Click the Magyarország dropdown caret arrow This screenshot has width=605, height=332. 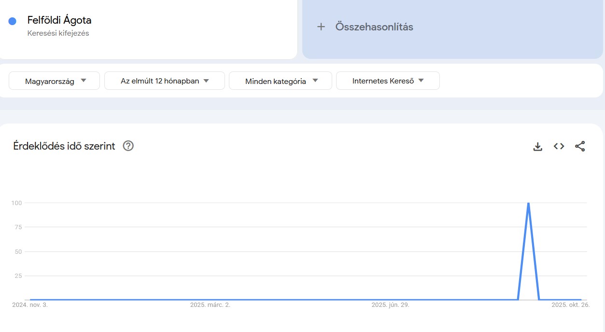point(84,81)
